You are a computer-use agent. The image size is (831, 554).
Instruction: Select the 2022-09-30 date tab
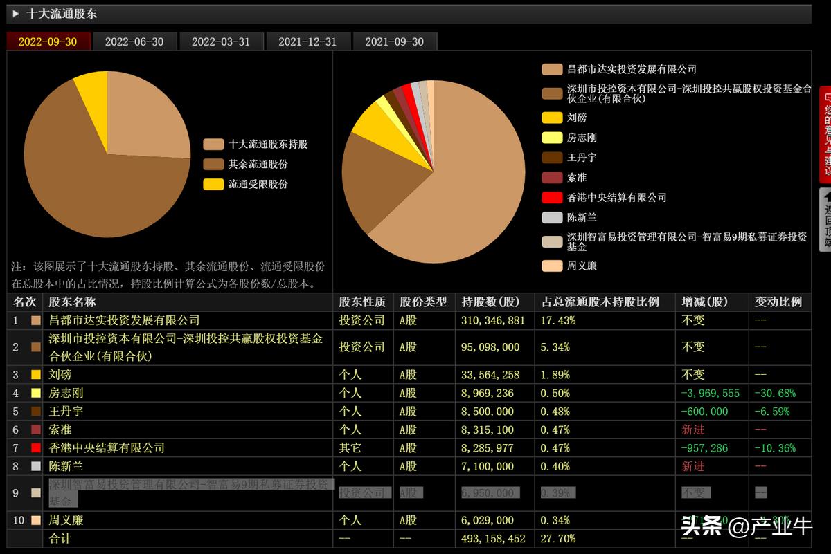tap(48, 41)
